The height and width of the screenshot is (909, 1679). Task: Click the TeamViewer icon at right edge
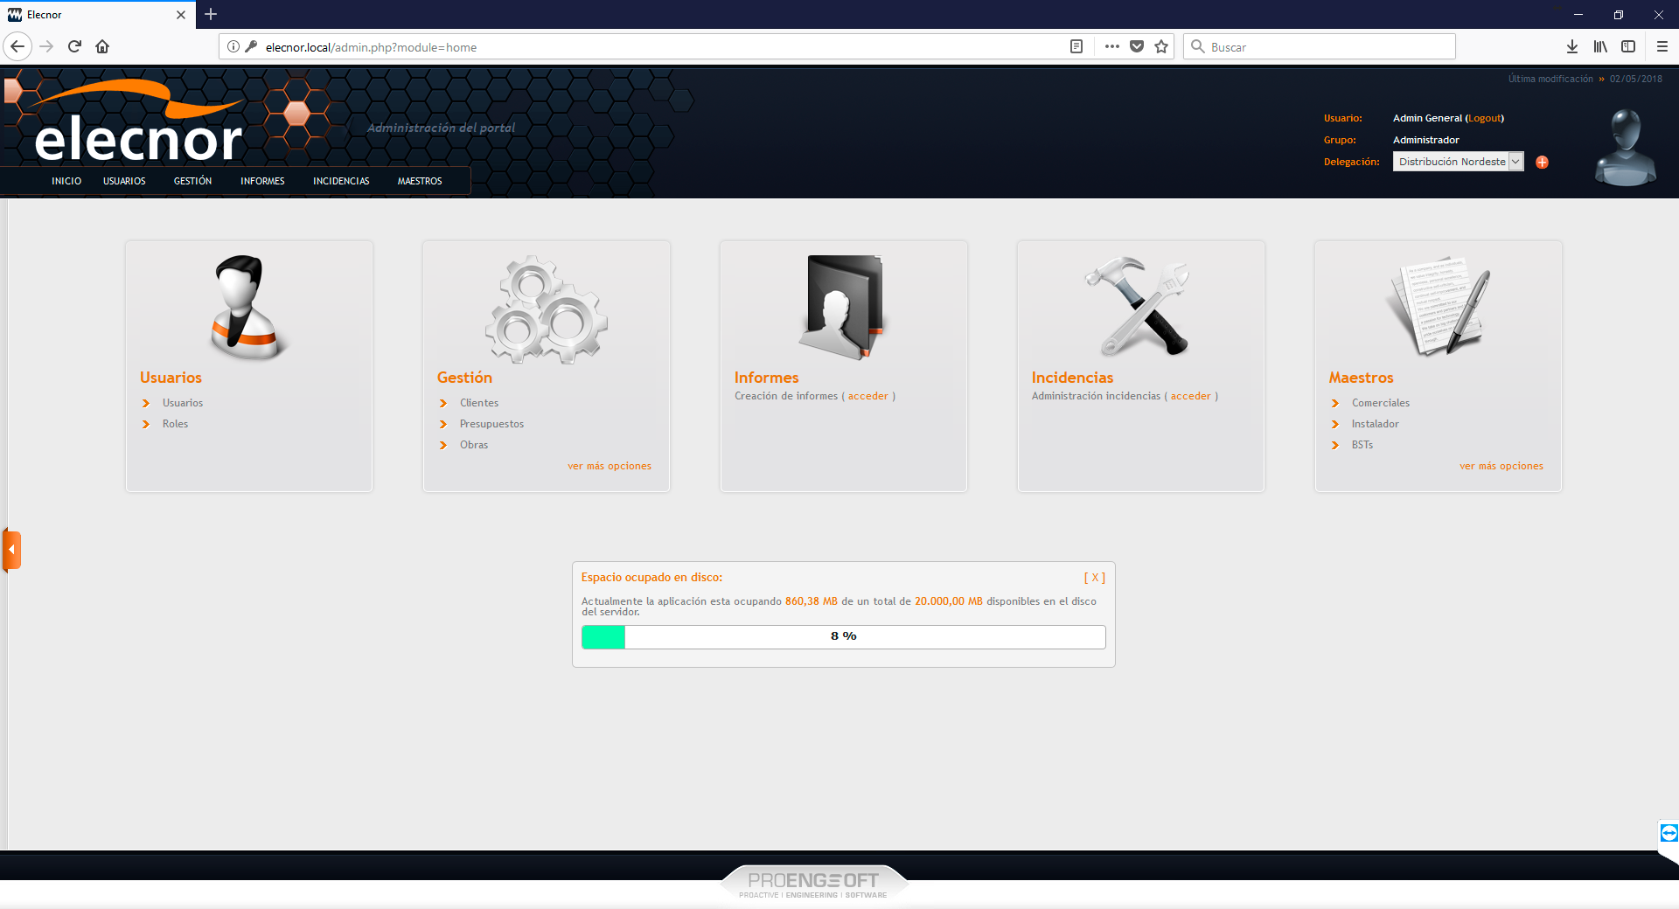point(1669,833)
